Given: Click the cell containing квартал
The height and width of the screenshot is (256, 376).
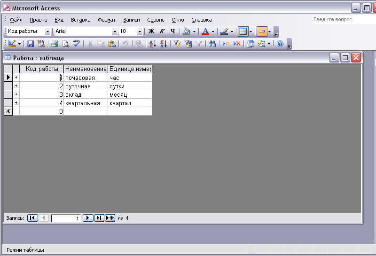Looking at the screenshot, I should tap(130, 103).
